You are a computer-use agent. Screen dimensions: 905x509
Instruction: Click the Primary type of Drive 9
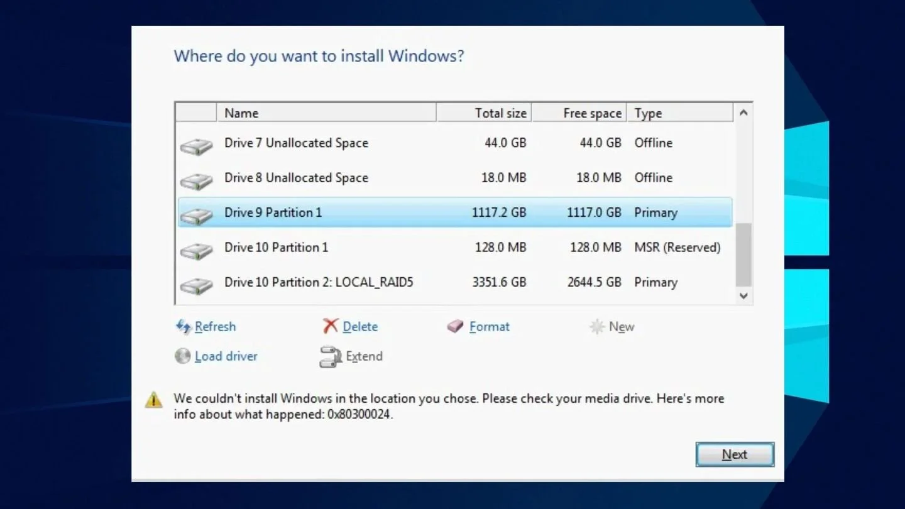(655, 212)
